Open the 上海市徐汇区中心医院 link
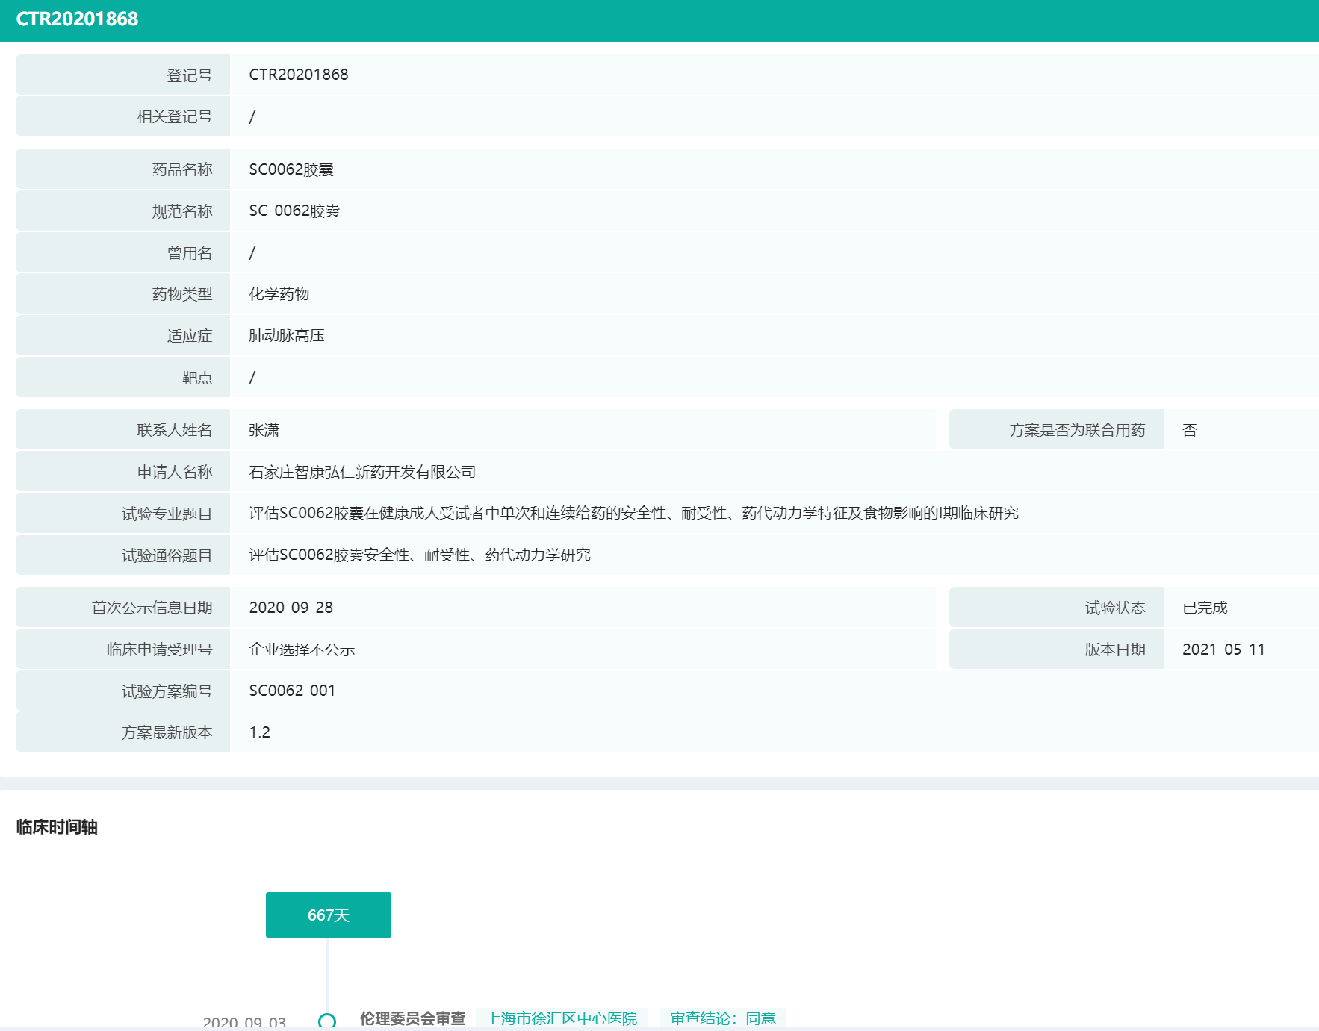Viewport: 1319px width, 1031px height. click(x=562, y=1018)
